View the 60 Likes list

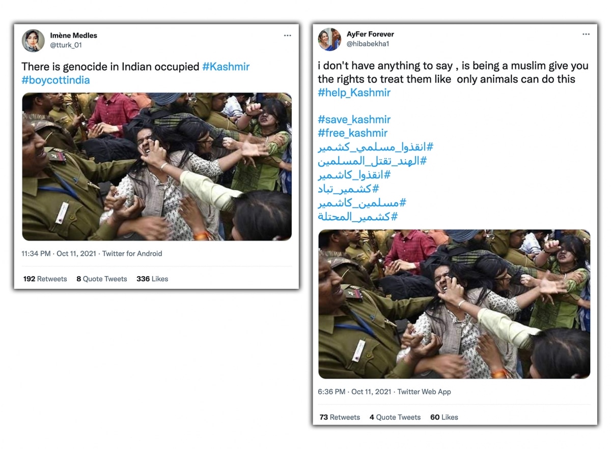click(x=444, y=417)
